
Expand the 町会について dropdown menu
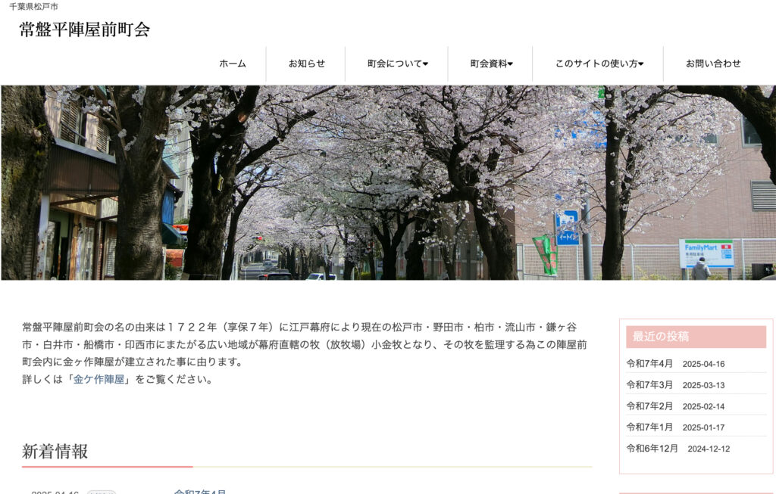pyautogui.click(x=397, y=64)
